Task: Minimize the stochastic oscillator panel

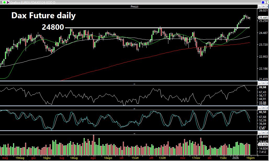Action: click(x=260, y=108)
